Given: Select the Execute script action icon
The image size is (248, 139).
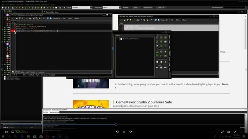Looking at the screenshot, I should point(161,62).
